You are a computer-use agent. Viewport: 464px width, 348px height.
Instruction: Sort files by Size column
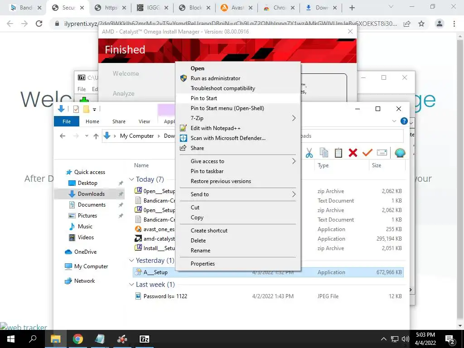[387, 165]
